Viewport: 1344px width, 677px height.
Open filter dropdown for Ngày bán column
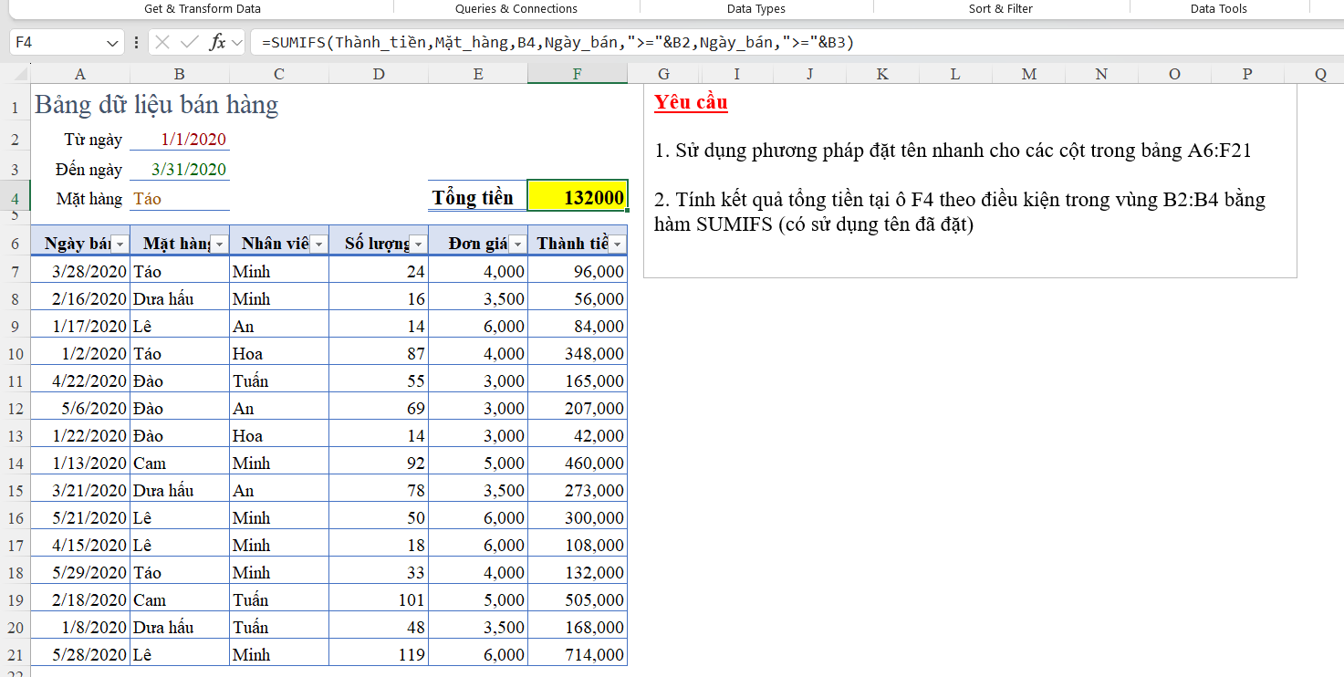[120, 245]
